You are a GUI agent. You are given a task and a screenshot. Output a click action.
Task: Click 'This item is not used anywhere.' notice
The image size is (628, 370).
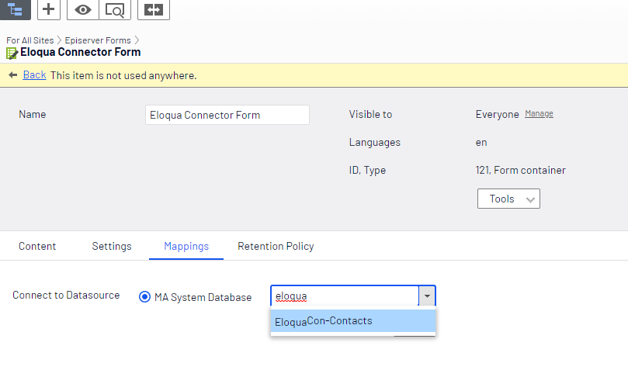(x=123, y=75)
